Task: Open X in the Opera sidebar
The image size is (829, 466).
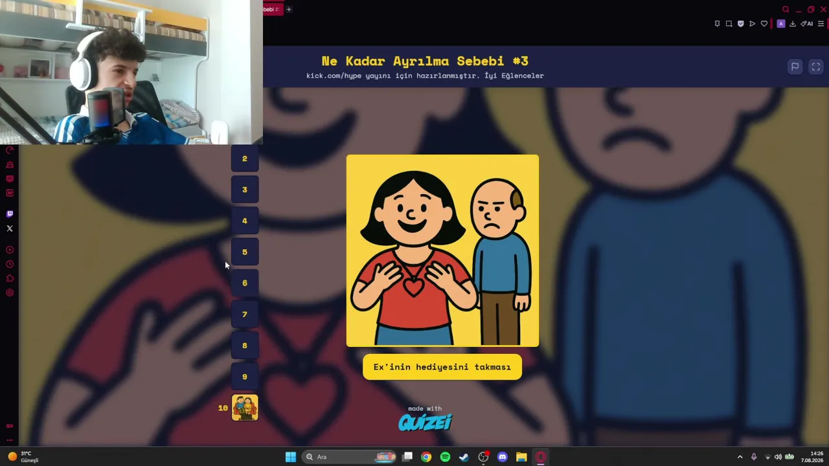Action: tap(10, 228)
